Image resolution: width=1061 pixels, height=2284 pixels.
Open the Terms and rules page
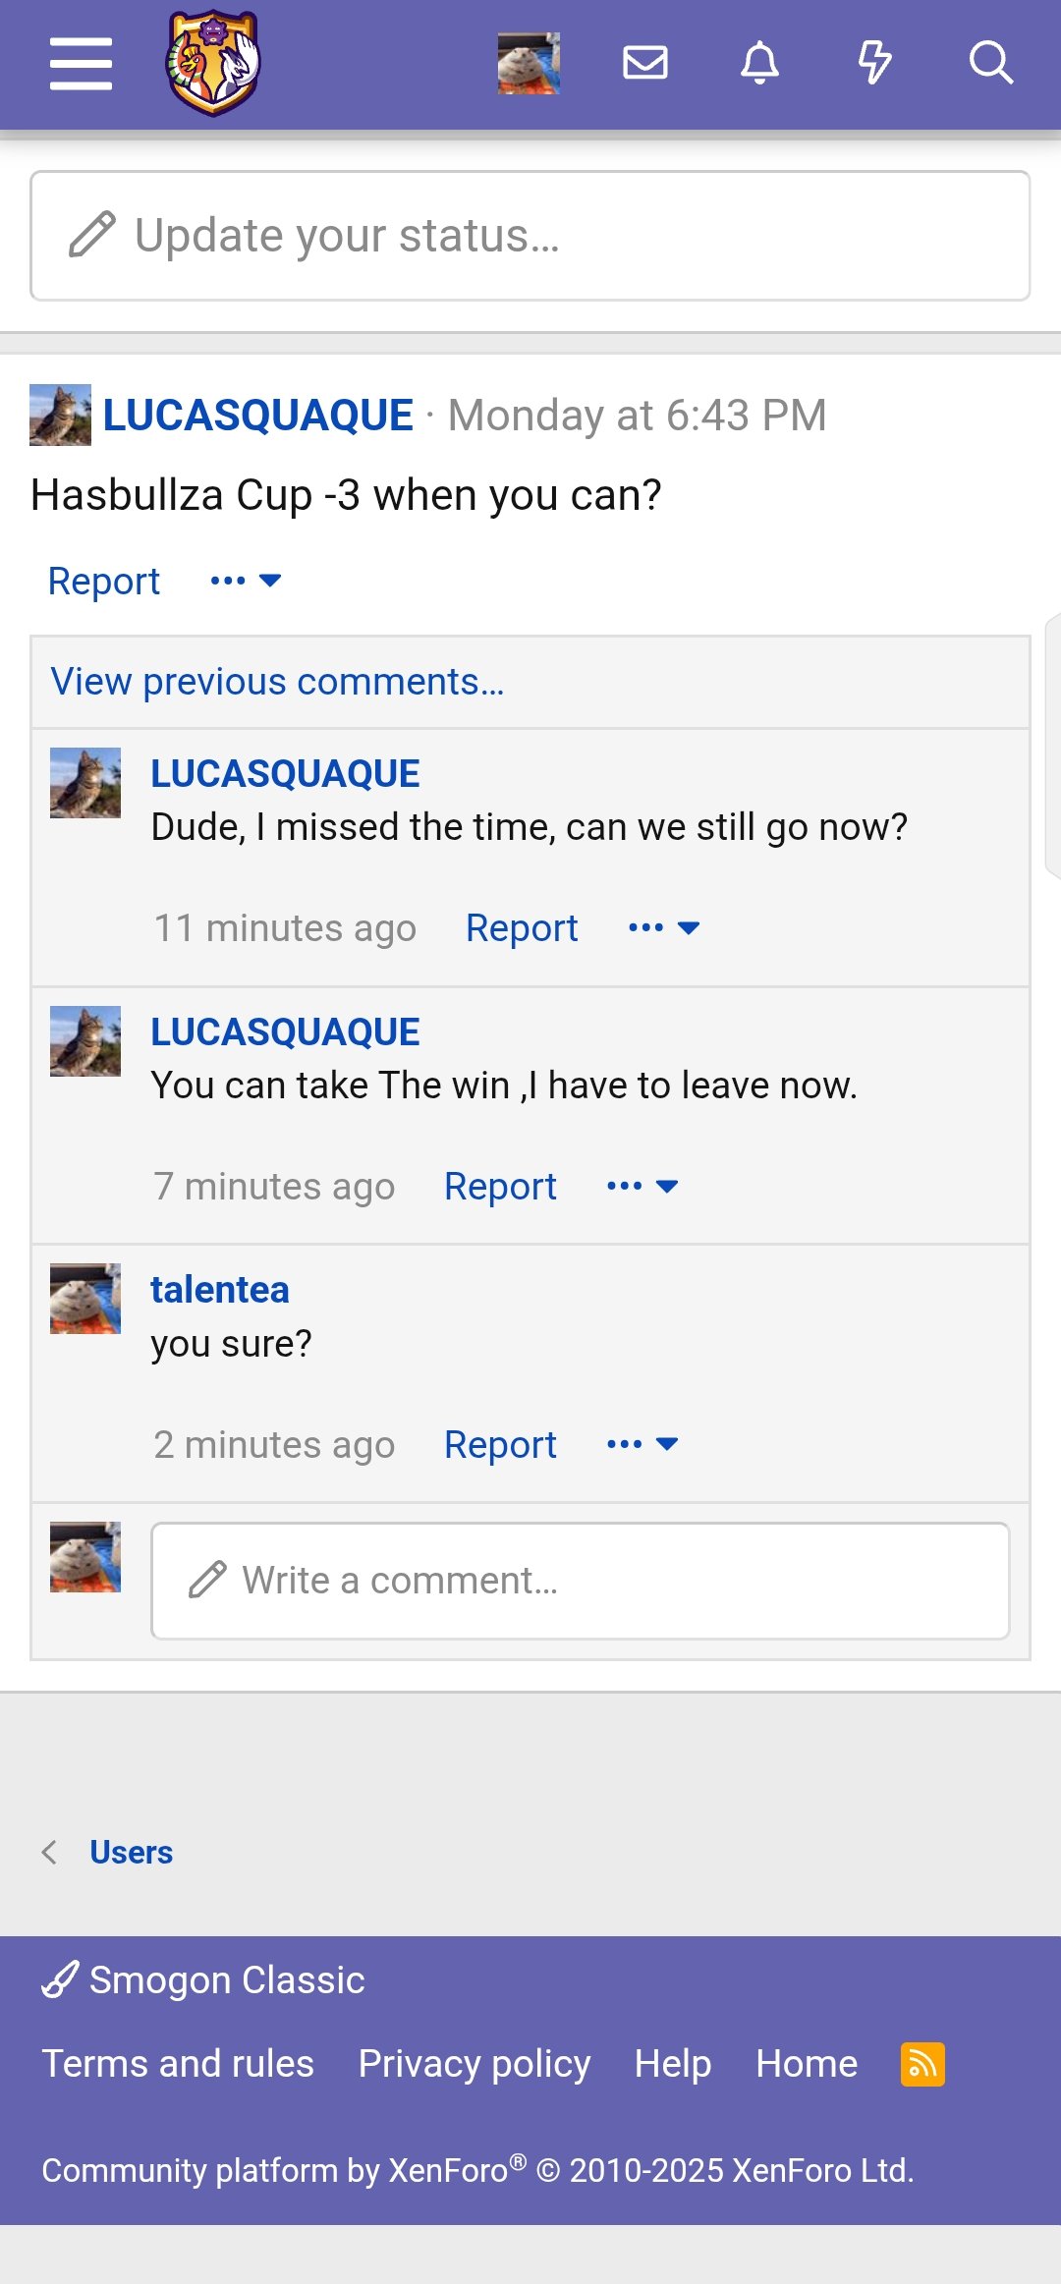click(178, 2063)
